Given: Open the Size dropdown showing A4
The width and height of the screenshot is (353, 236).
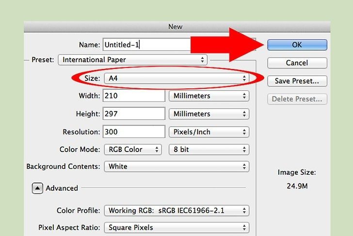Looking at the screenshot, I should click(x=176, y=78).
